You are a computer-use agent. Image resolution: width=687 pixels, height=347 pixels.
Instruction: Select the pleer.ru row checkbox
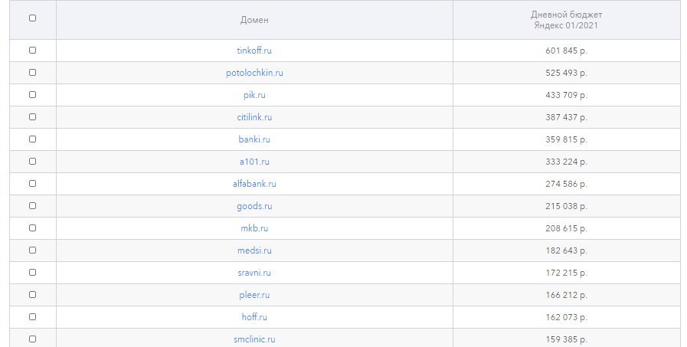(32, 294)
